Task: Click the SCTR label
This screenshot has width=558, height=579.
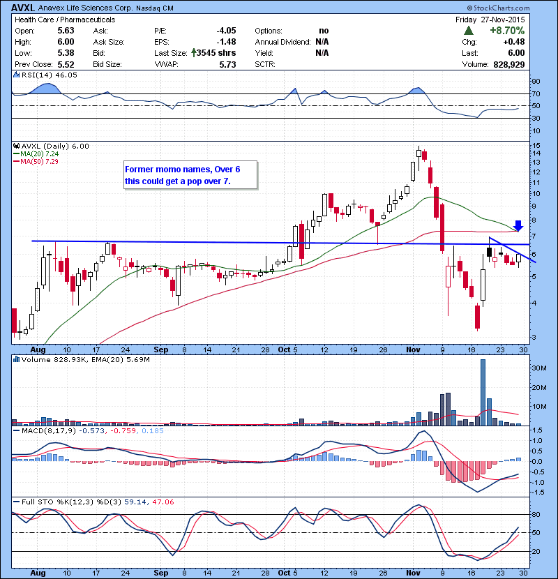Action: (x=265, y=64)
